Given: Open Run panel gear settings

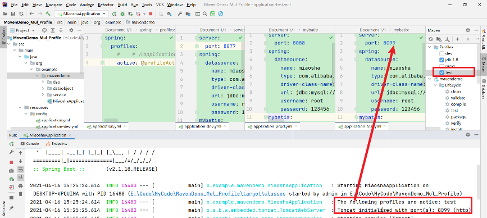Looking at the screenshot, I should 468,135.
